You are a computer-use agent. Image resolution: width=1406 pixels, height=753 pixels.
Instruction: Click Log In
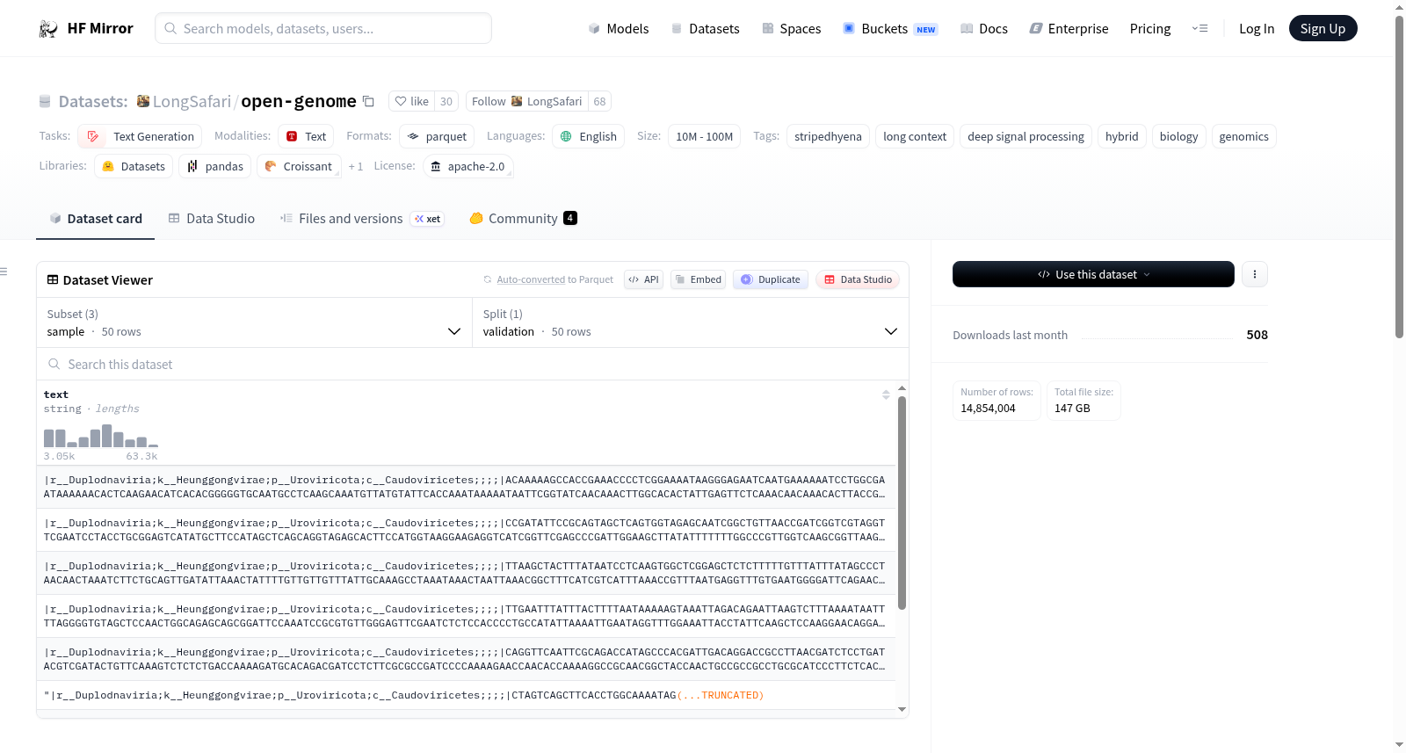1257,29
